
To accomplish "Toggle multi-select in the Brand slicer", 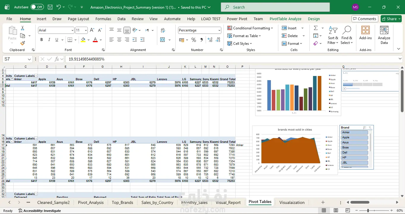I will [365, 128].
